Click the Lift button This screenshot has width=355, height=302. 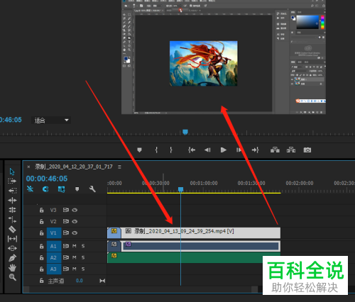(x=275, y=150)
